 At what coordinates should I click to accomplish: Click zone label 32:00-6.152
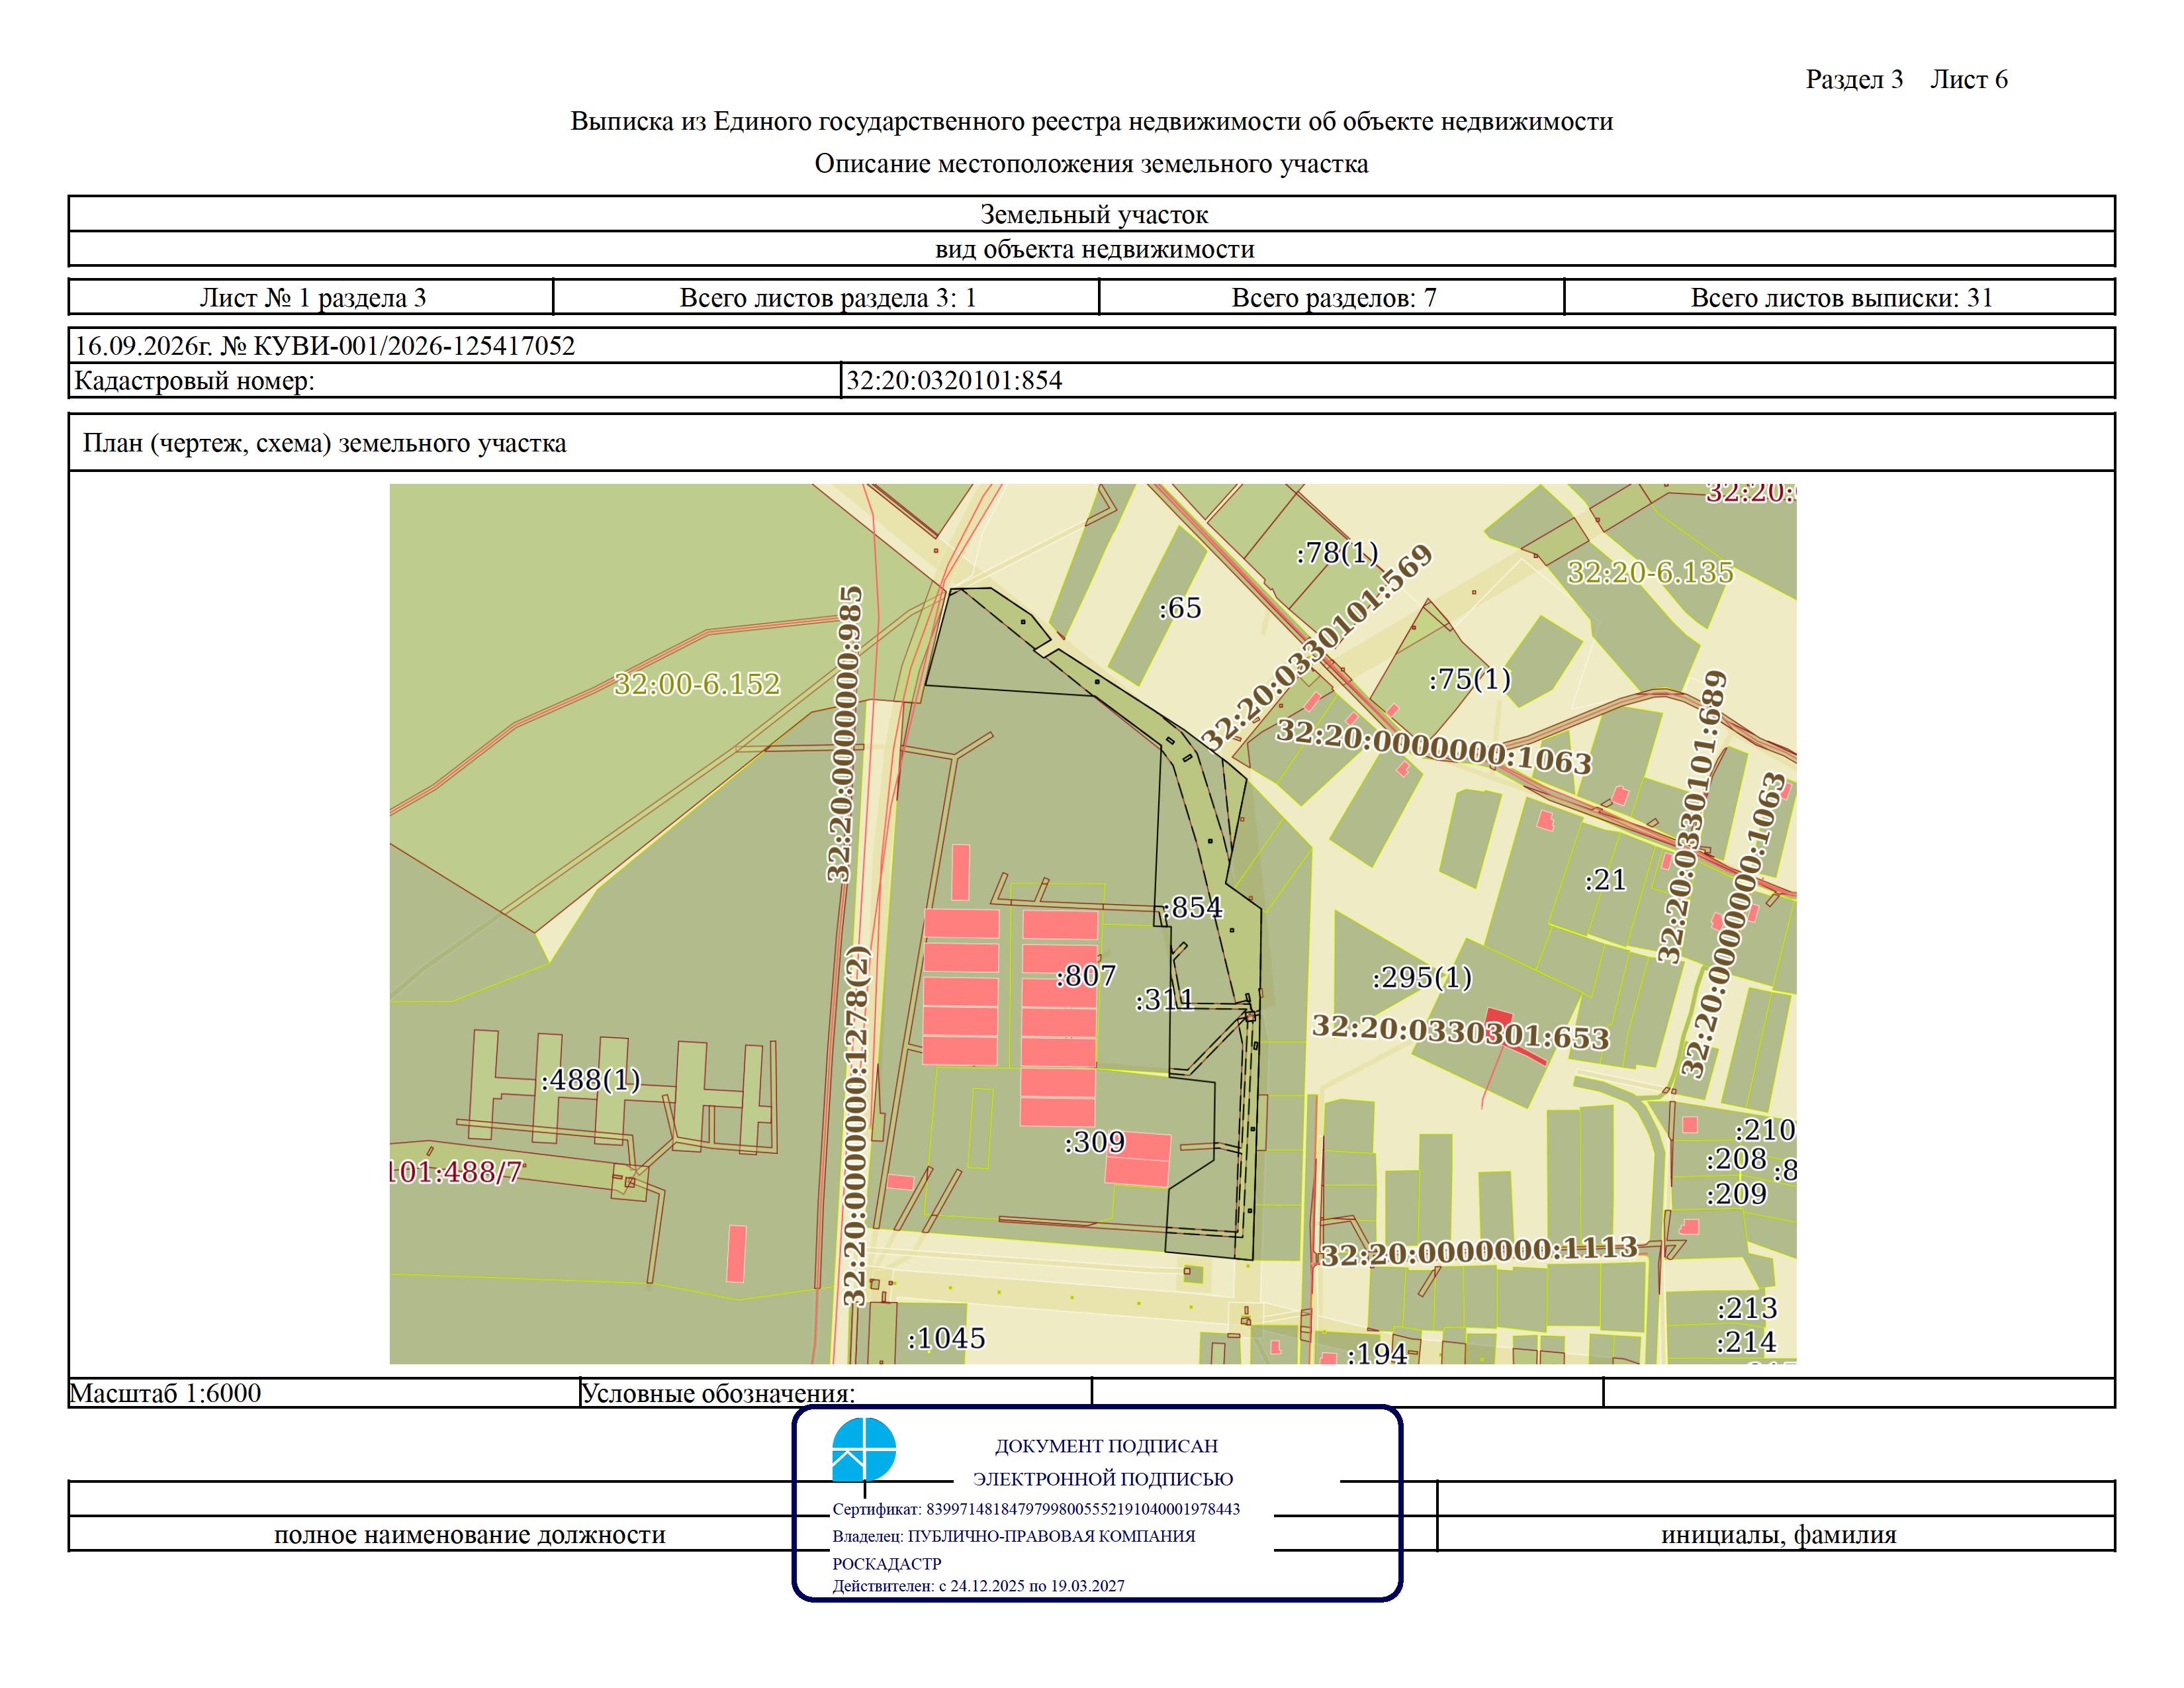(696, 684)
